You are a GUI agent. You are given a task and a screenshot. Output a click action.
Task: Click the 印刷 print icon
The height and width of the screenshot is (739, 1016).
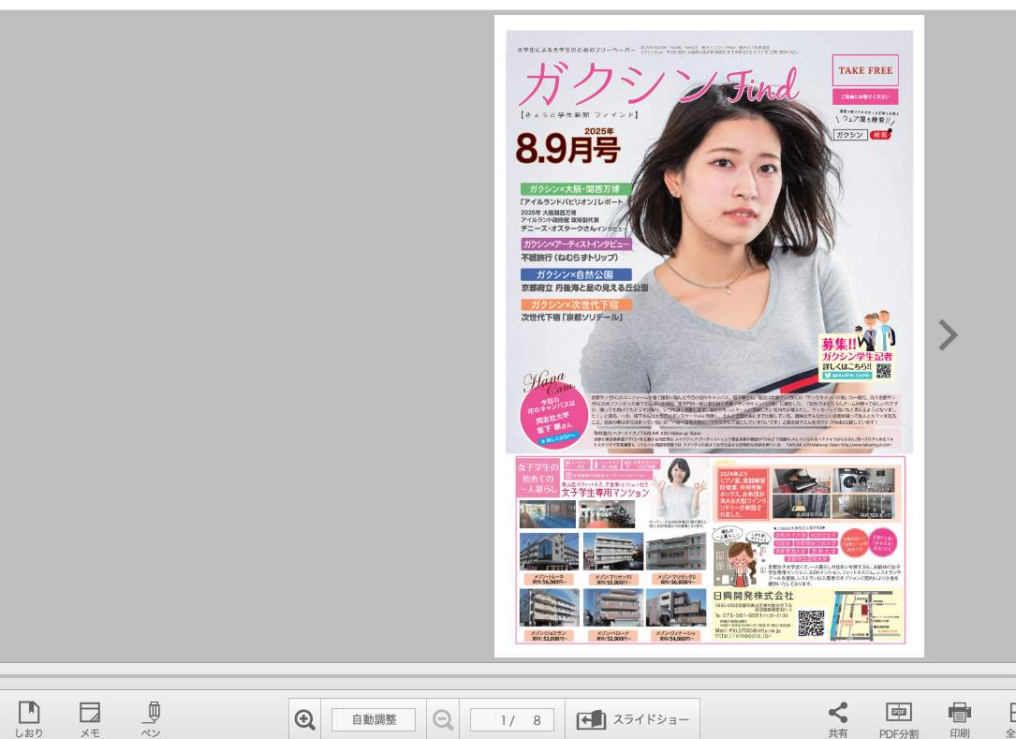(960, 718)
